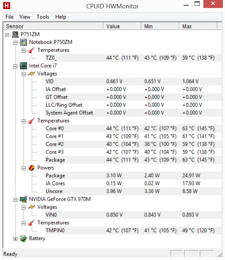Collapse Voltages under NVIDIA GeForce GTX 970M
The height and width of the screenshot is (260, 225).
[x=24, y=208]
